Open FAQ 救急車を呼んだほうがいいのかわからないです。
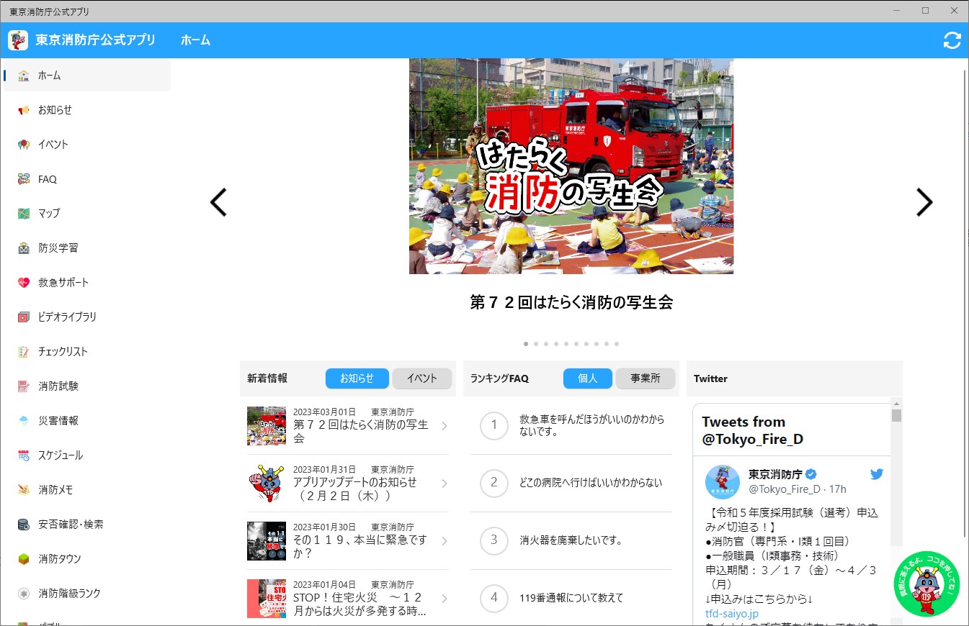Image resolution: width=969 pixels, height=626 pixels. pos(571,426)
